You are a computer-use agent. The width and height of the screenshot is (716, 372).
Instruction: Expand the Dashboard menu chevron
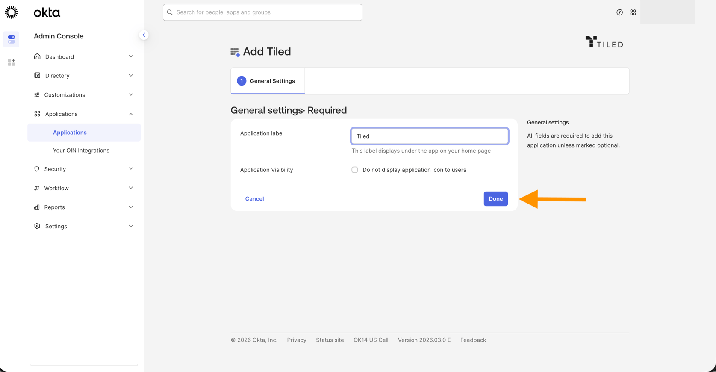coord(131,56)
